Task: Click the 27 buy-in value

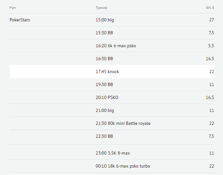Action: pos(211,20)
